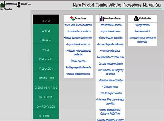Click the Softconnecting factory logo icon
This screenshot has width=164, height=121.
click(x=2, y=5)
